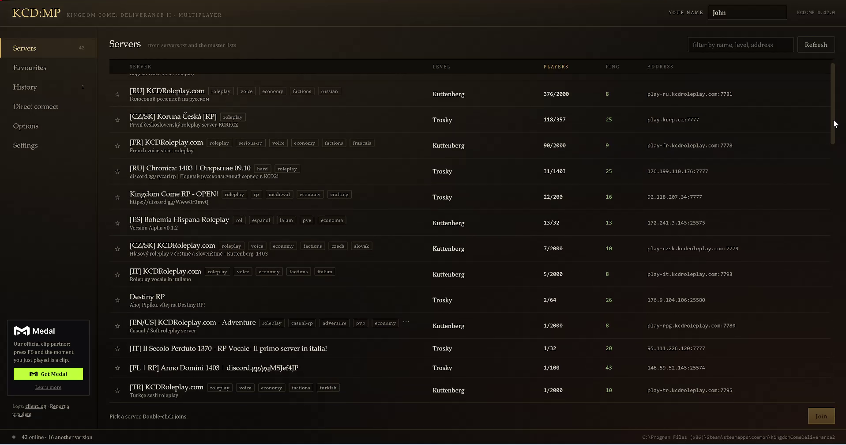
Task: Select address play.kcrp.cz:7777
Action: pos(673,120)
